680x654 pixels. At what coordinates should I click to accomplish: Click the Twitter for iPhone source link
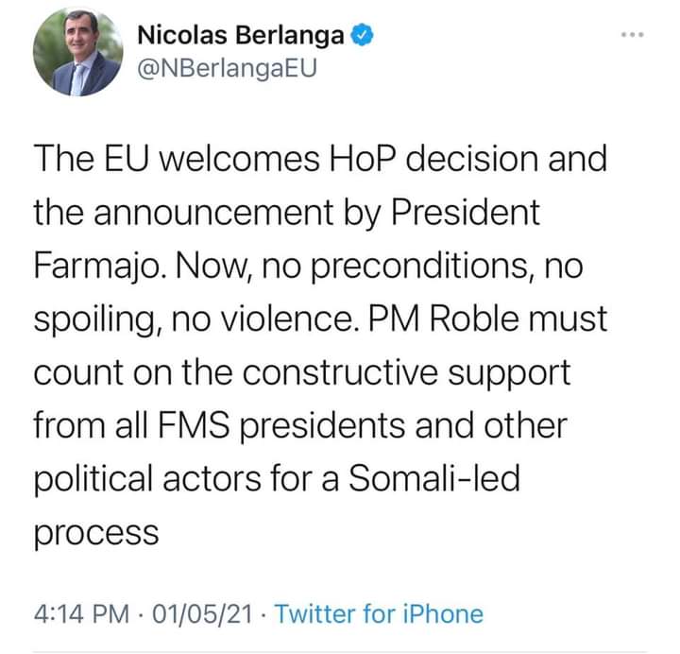pyautogui.click(x=379, y=614)
